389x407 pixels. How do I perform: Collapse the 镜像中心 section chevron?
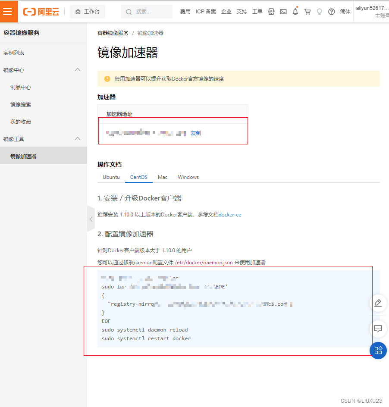pyautogui.click(x=78, y=69)
